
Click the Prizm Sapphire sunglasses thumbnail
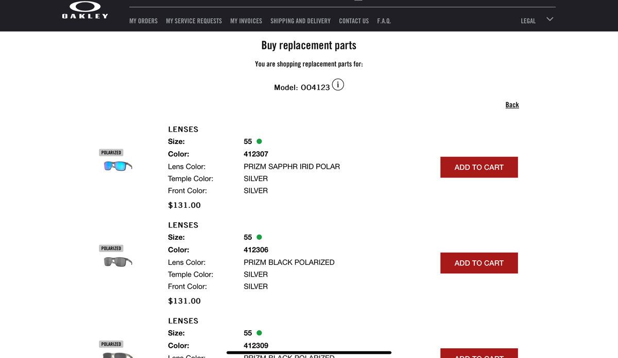coord(118,166)
